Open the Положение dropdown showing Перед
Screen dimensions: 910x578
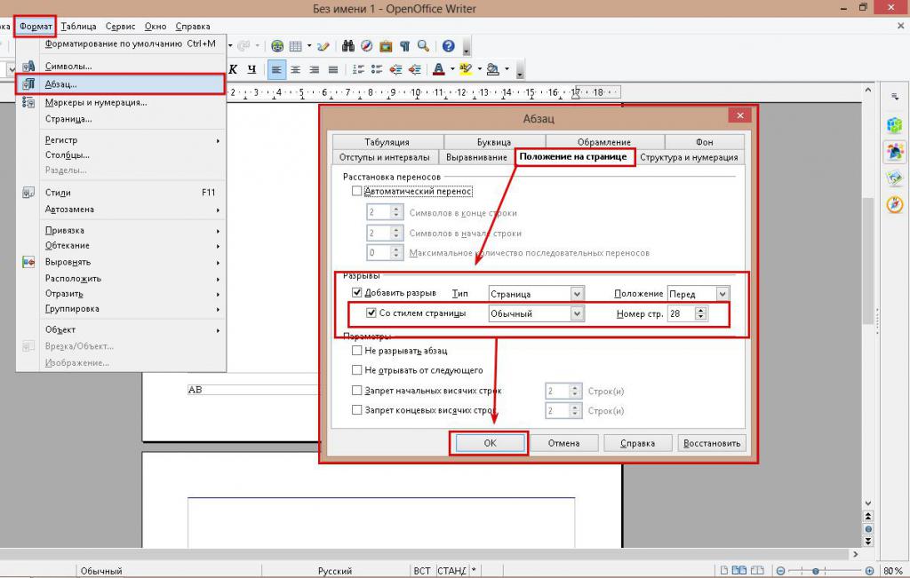698,294
